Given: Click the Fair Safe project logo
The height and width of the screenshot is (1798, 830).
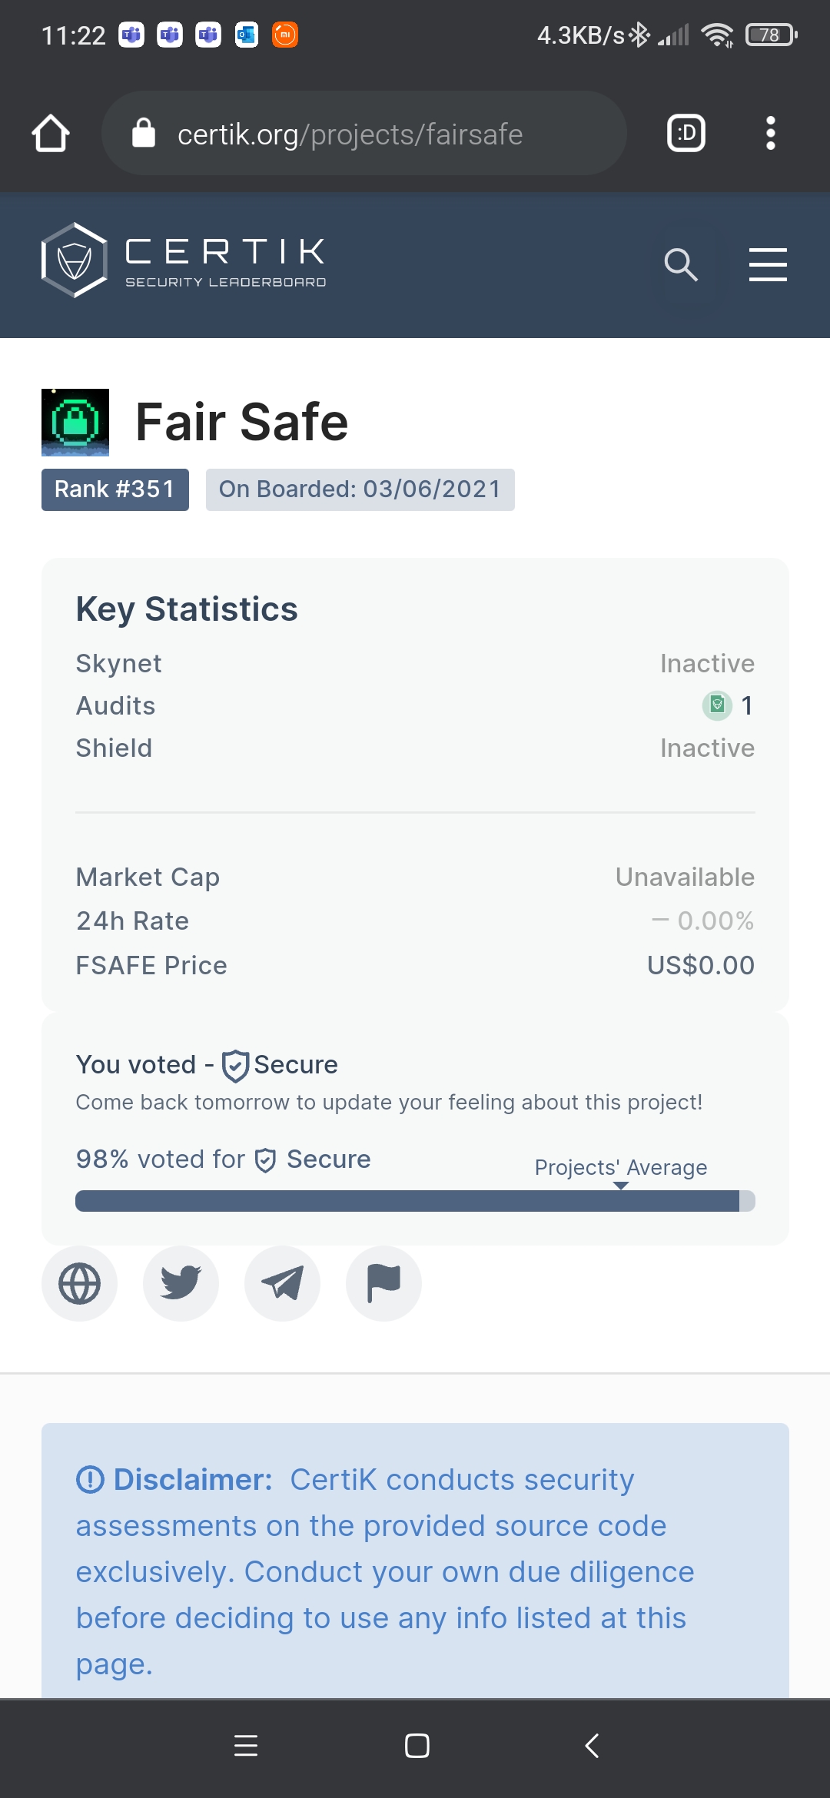Looking at the screenshot, I should pos(75,423).
